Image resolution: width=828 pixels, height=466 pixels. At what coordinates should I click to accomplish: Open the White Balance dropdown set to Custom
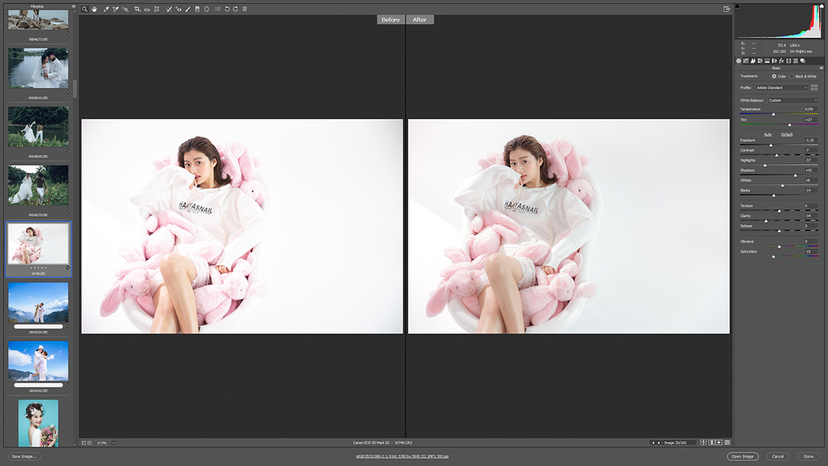[793, 100]
